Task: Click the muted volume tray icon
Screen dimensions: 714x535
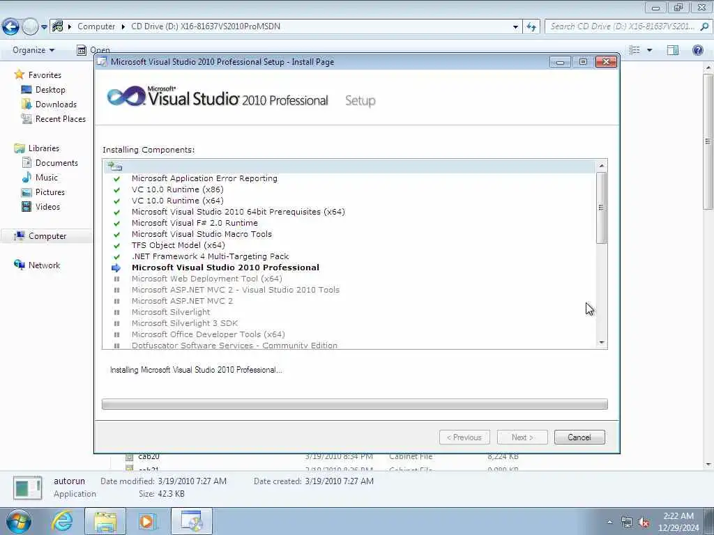Action: coord(644,522)
